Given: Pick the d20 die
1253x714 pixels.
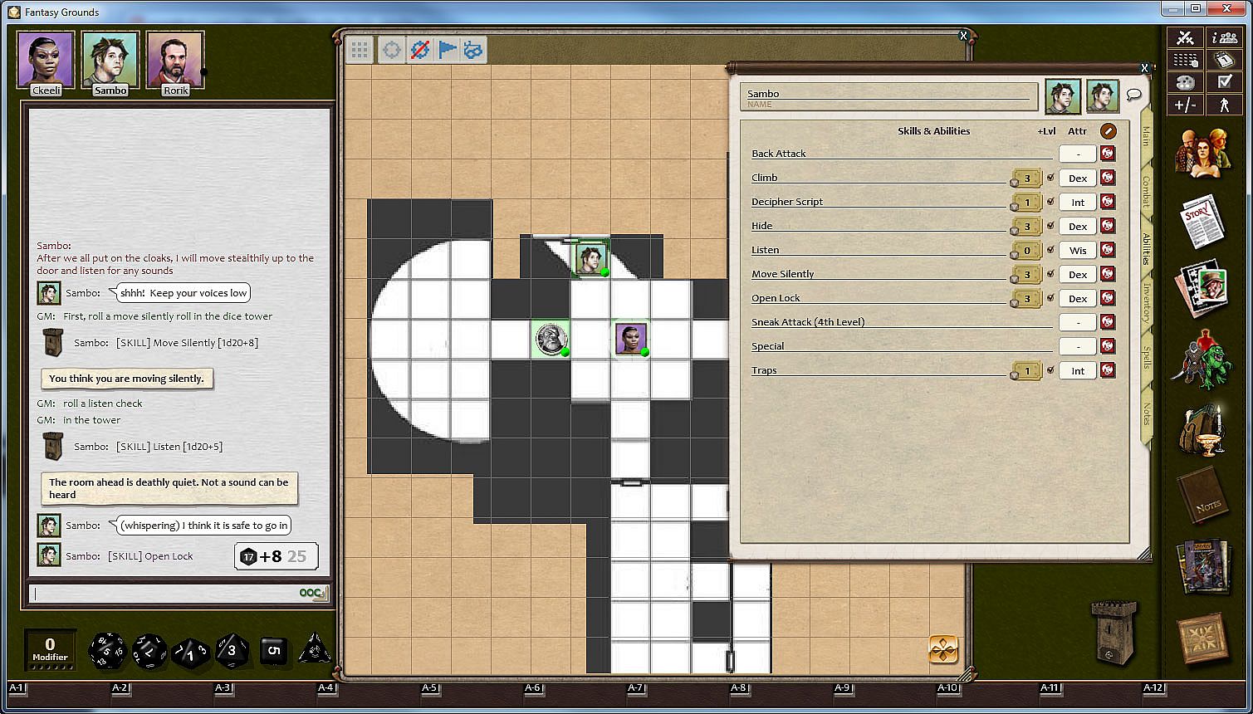Looking at the screenshot, I should point(107,650).
